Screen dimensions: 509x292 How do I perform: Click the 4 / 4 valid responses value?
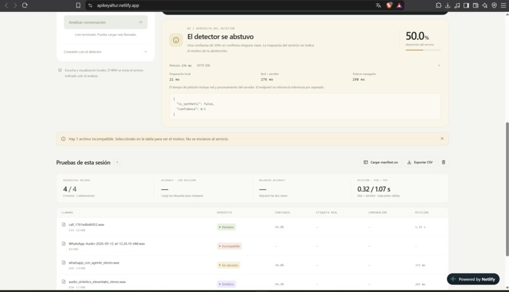(70, 189)
